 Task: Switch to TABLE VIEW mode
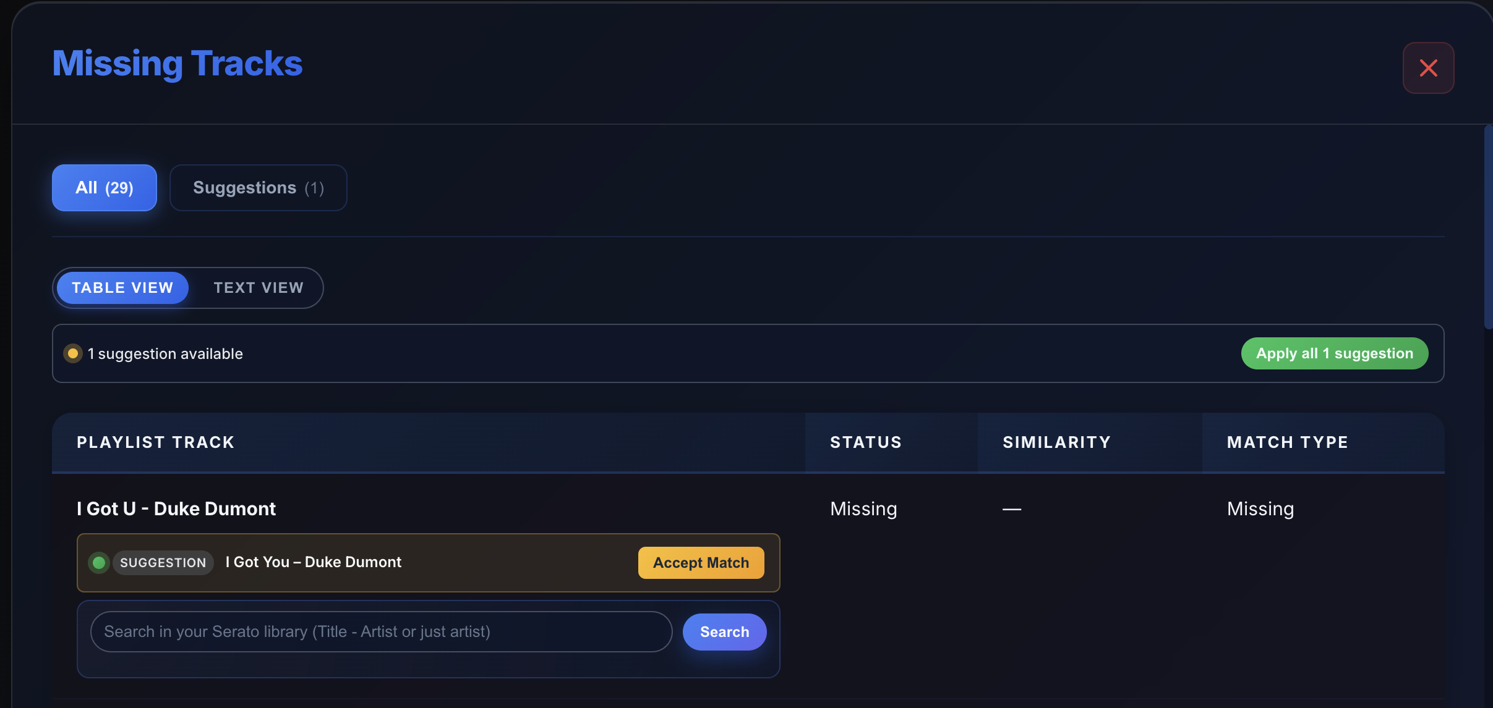pyautogui.click(x=122, y=287)
